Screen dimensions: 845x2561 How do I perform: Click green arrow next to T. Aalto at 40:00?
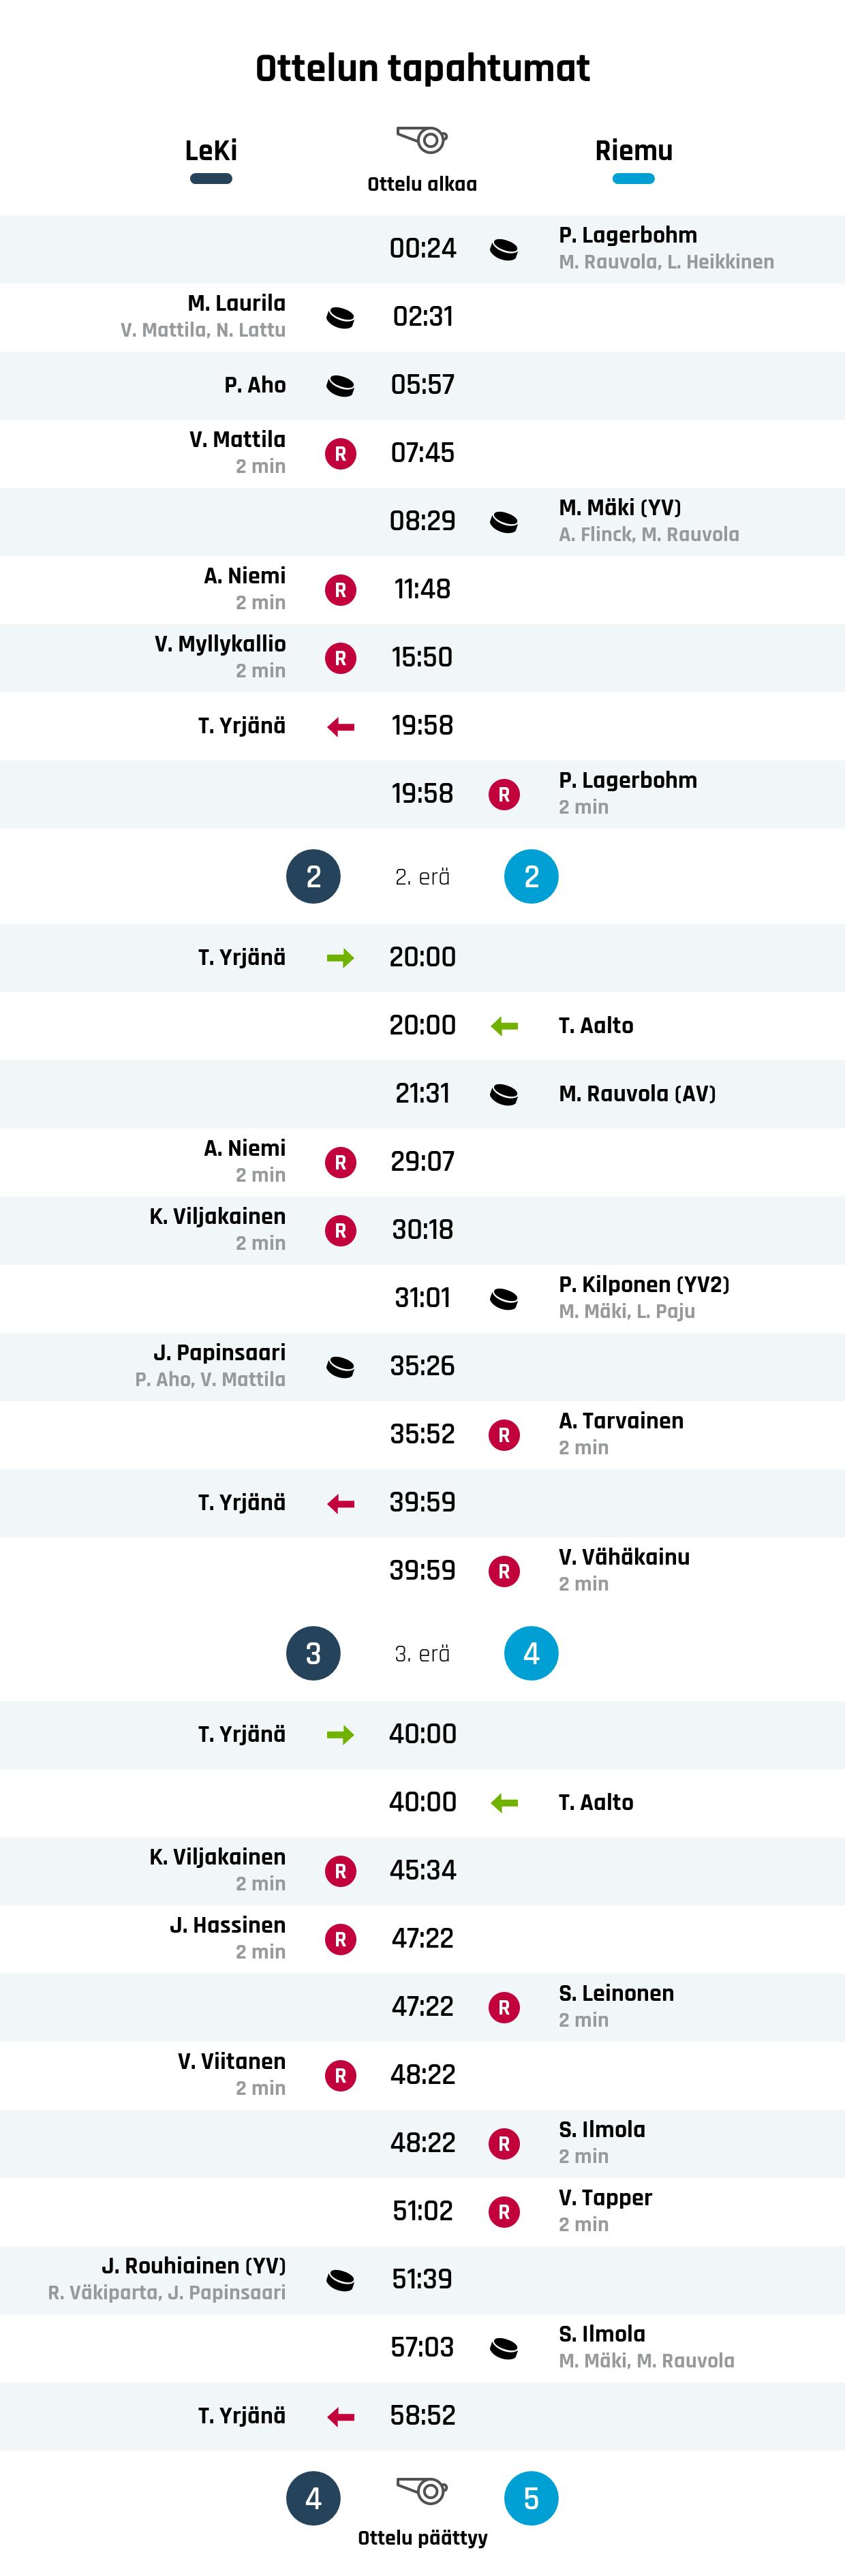click(x=504, y=1803)
